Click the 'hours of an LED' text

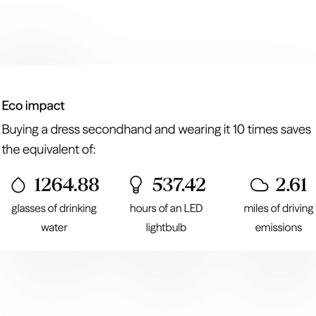pyautogui.click(x=166, y=209)
